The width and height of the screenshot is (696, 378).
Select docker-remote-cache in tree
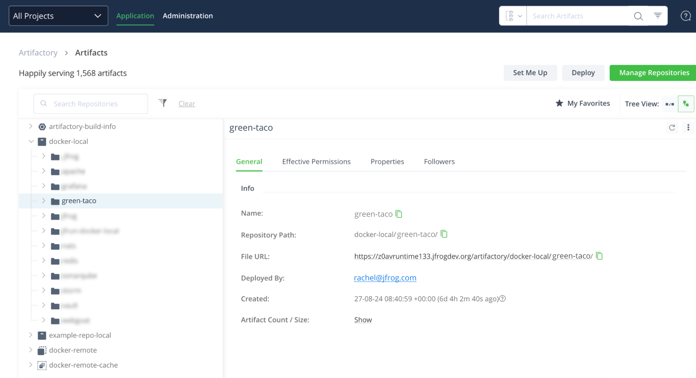coord(83,365)
